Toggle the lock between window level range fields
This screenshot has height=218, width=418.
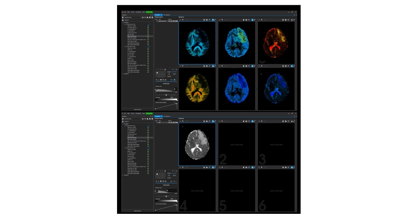pyautogui.click(x=166, y=95)
